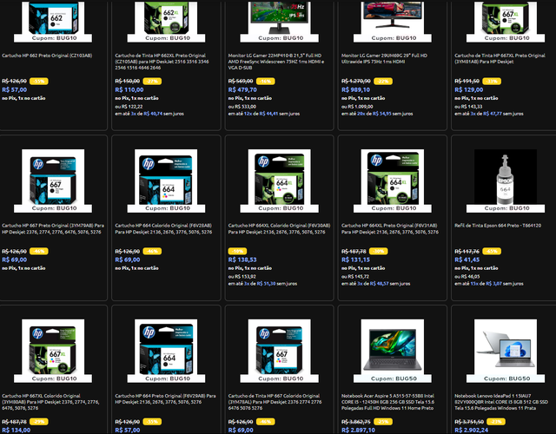Click the struck-through R$ 1.270,90 original price

(x=355, y=81)
